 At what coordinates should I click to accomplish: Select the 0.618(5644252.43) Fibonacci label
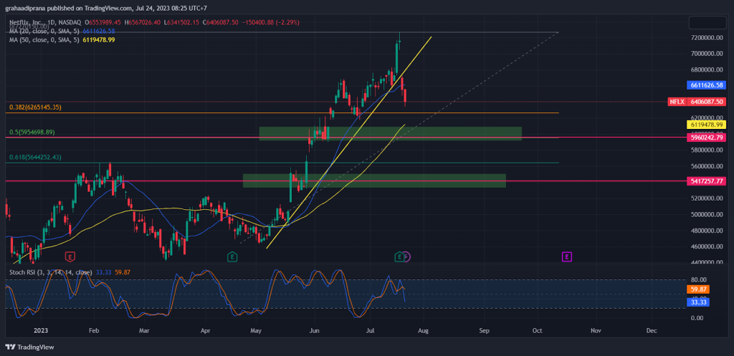coord(36,157)
